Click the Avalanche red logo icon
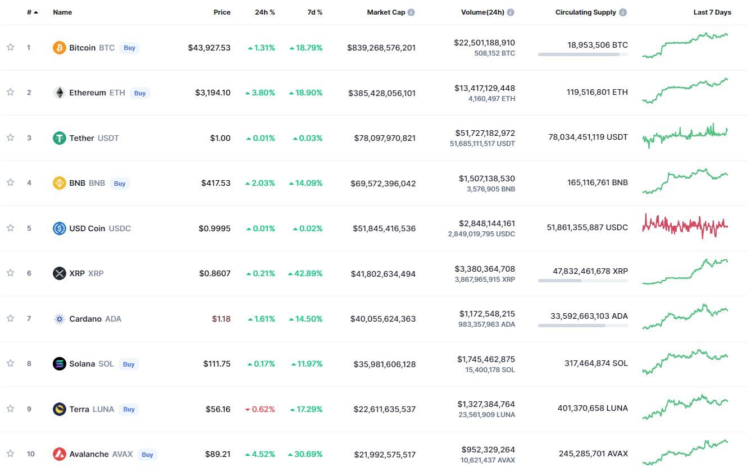Screen dimensions: 747x476 pyautogui.click(x=59, y=454)
